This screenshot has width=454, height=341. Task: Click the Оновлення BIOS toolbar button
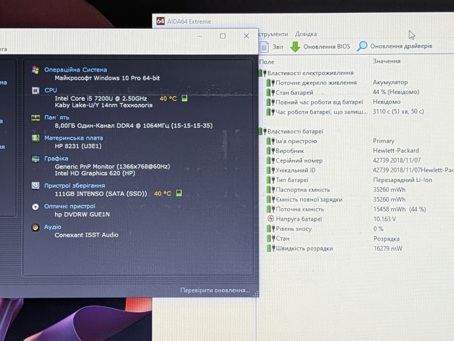(320, 46)
